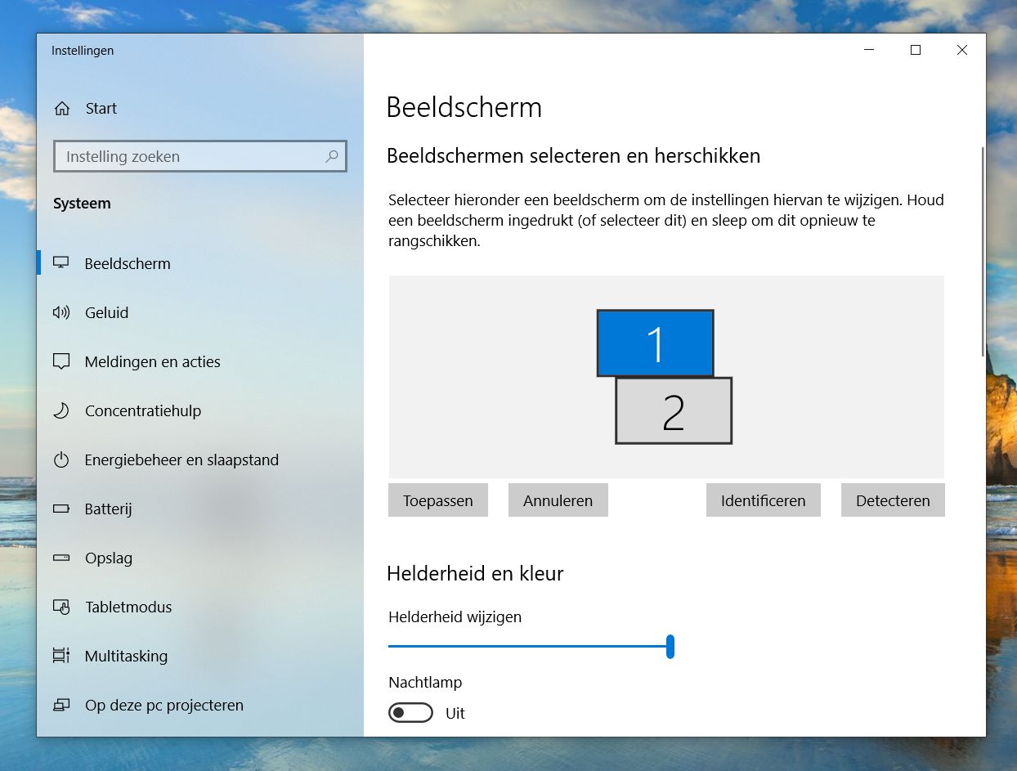This screenshot has width=1017, height=771.
Task: Click the Instelling zoeken search field
Action: point(200,156)
